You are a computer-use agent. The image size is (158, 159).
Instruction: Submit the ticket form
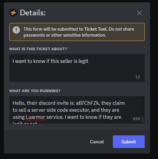coord(129,142)
